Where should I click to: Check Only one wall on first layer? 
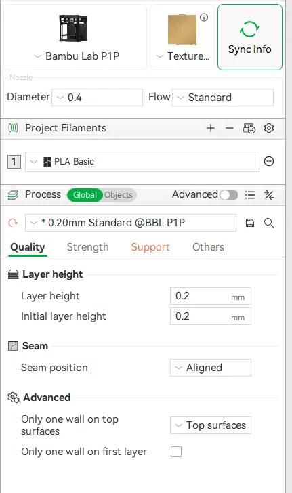pos(176,452)
